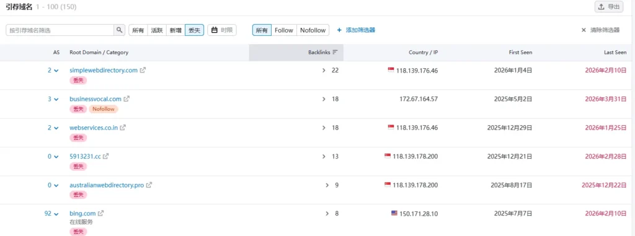Expand AS score chevron for simplewebdirectory.com
The image size is (635, 236).
coord(56,71)
